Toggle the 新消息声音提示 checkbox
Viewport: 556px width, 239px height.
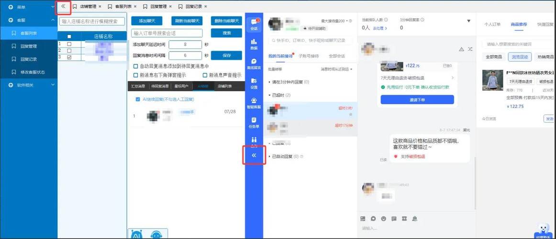click(205, 75)
